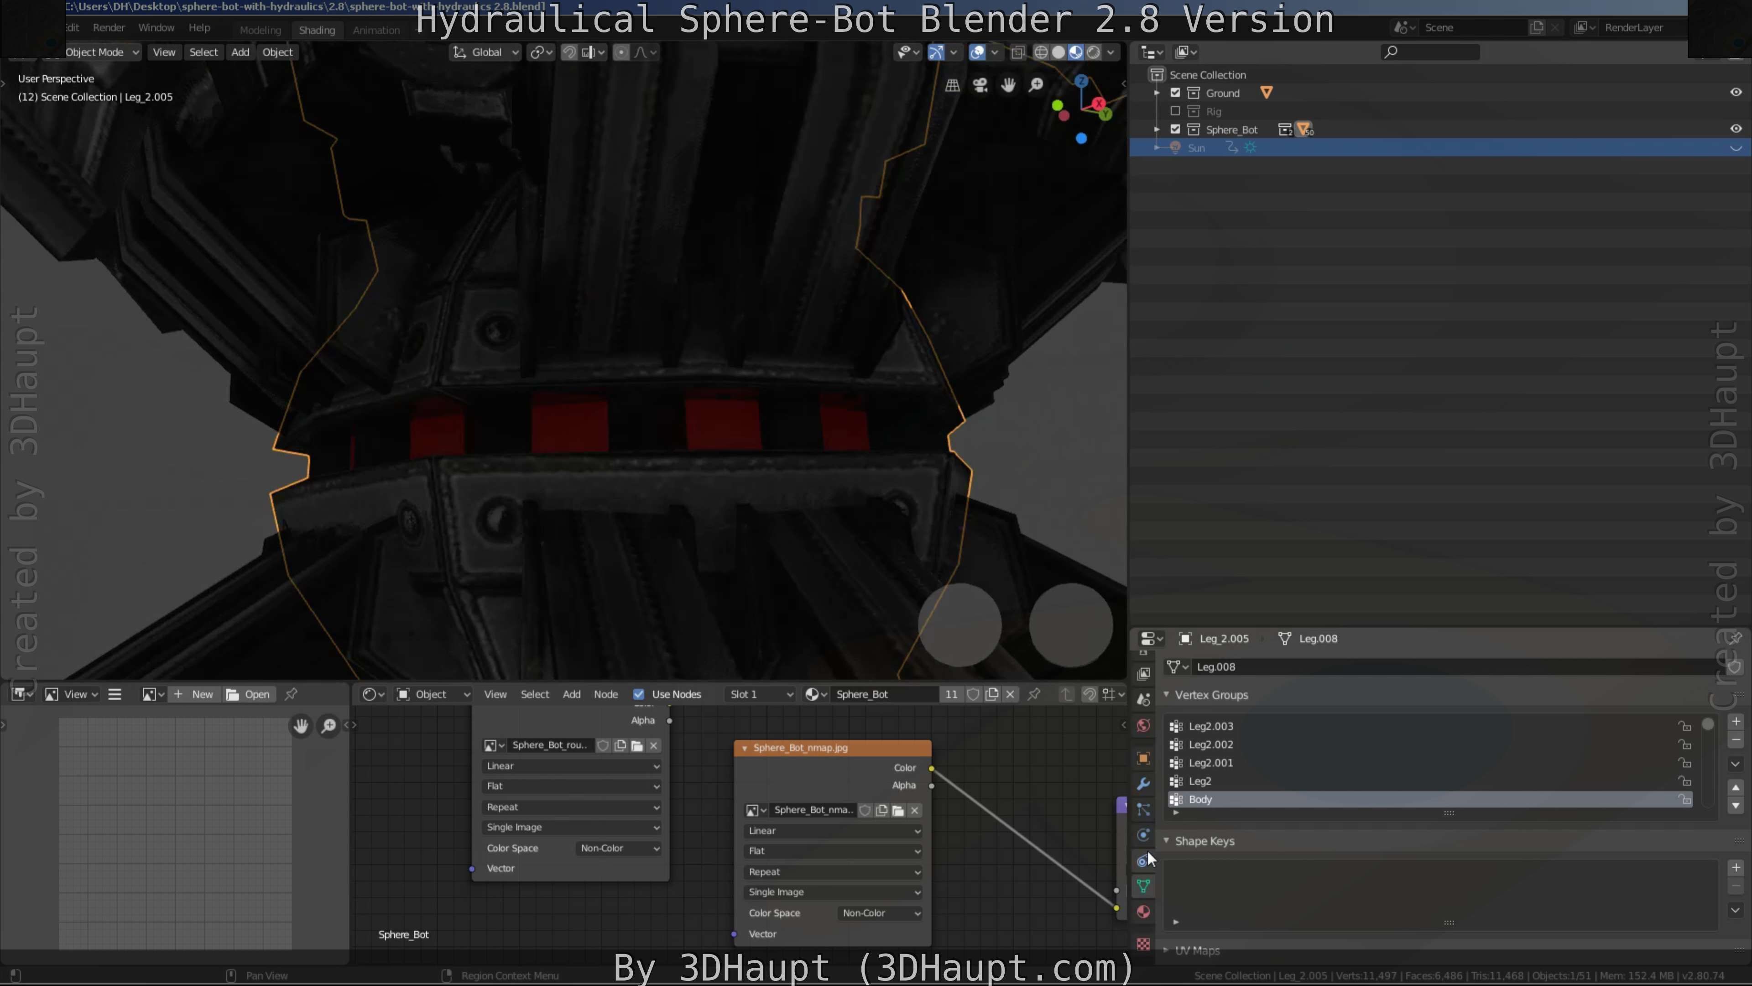Viewport: 1752px width, 986px height.
Task: Open the Modifiers wrench properties tab
Action: (x=1143, y=784)
